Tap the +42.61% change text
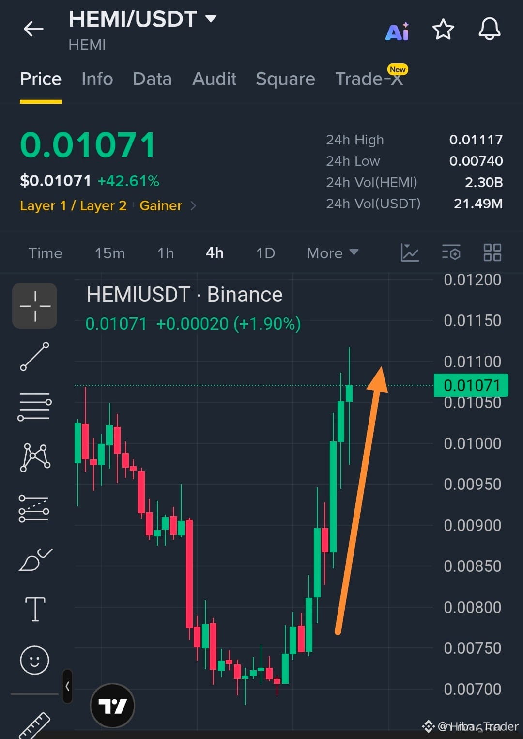Screen dimensions: 523x739 coord(128,181)
